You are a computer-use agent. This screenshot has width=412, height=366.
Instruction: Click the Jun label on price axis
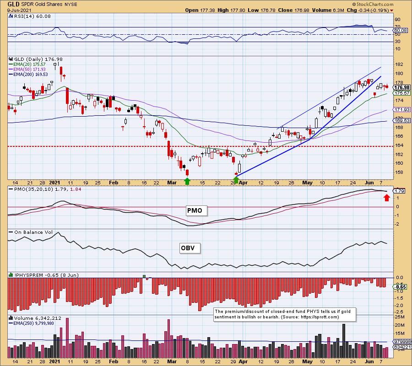[369, 183]
